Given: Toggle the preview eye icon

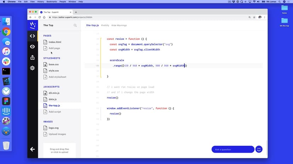Looking at the screenshot, I should click(32, 46).
